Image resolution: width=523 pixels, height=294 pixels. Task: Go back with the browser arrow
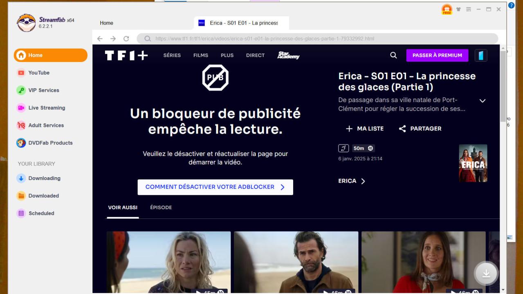pos(100,39)
